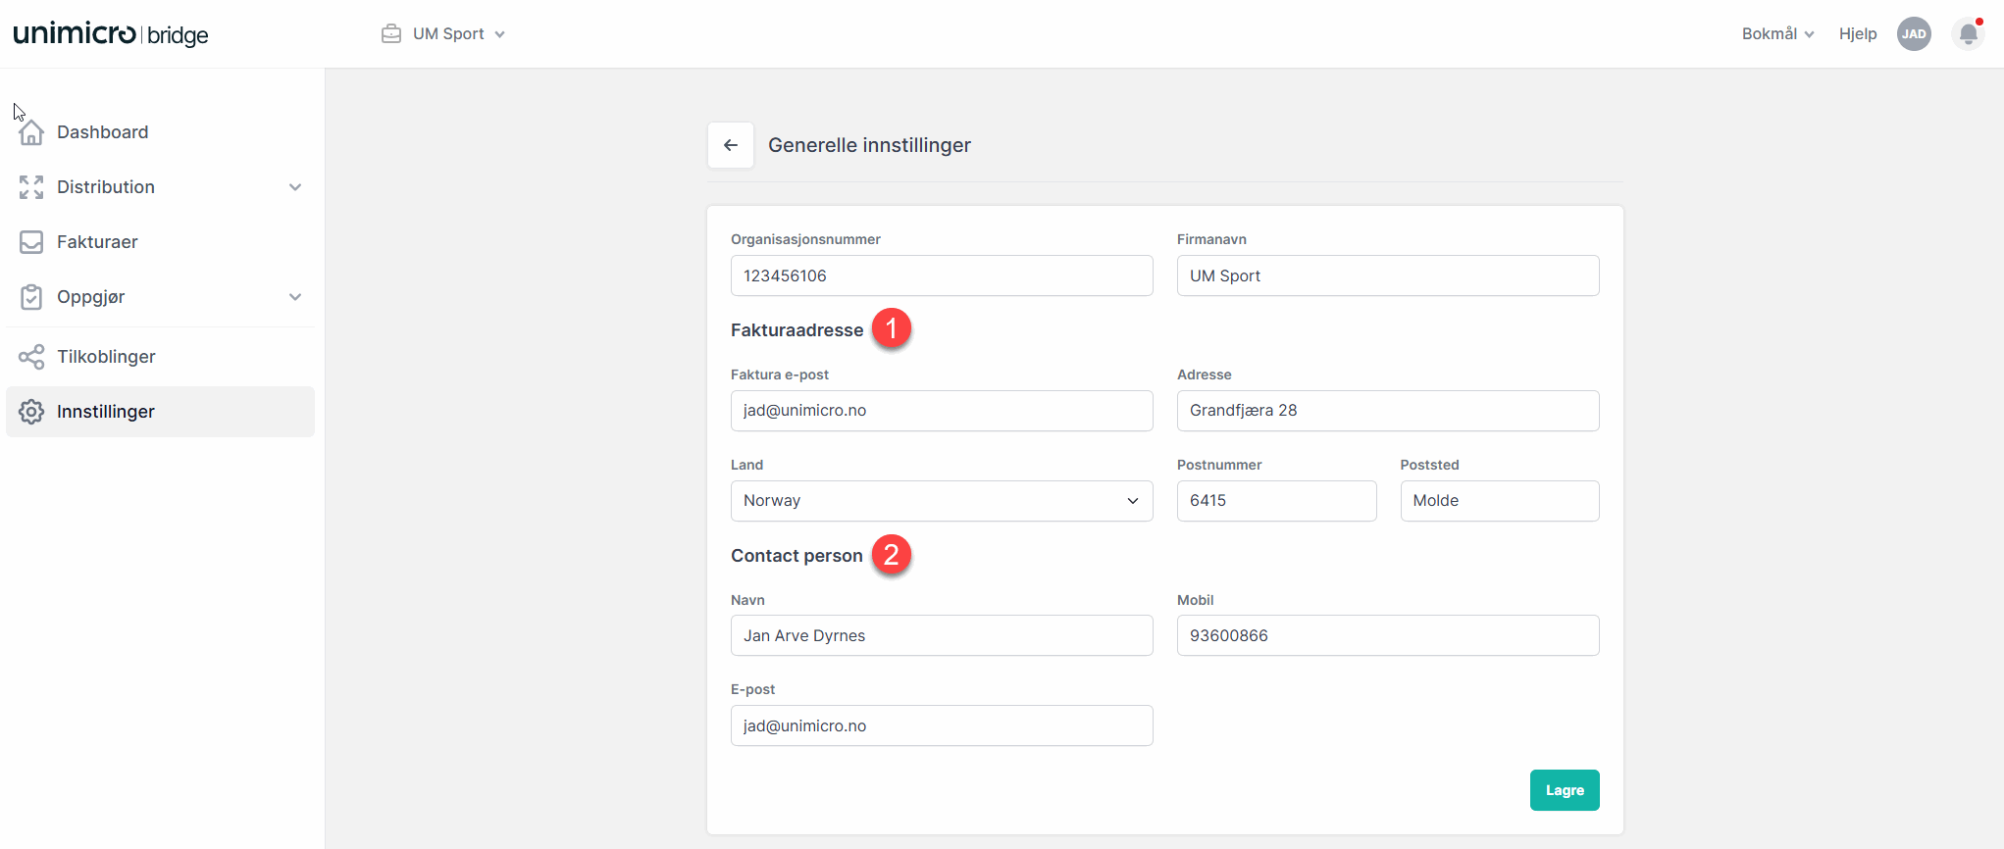This screenshot has height=849, width=2004.
Task: Expand the Oppgjør submenu chevron
Action: (x=295, y=297)
